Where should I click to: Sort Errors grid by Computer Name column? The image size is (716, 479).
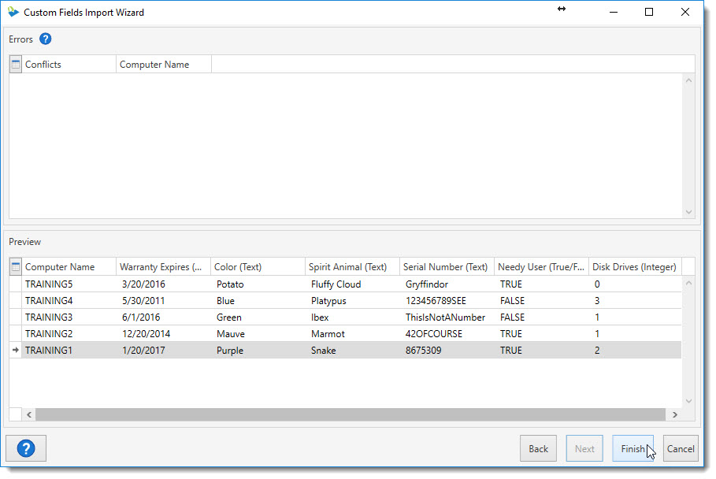click(164, 65)
